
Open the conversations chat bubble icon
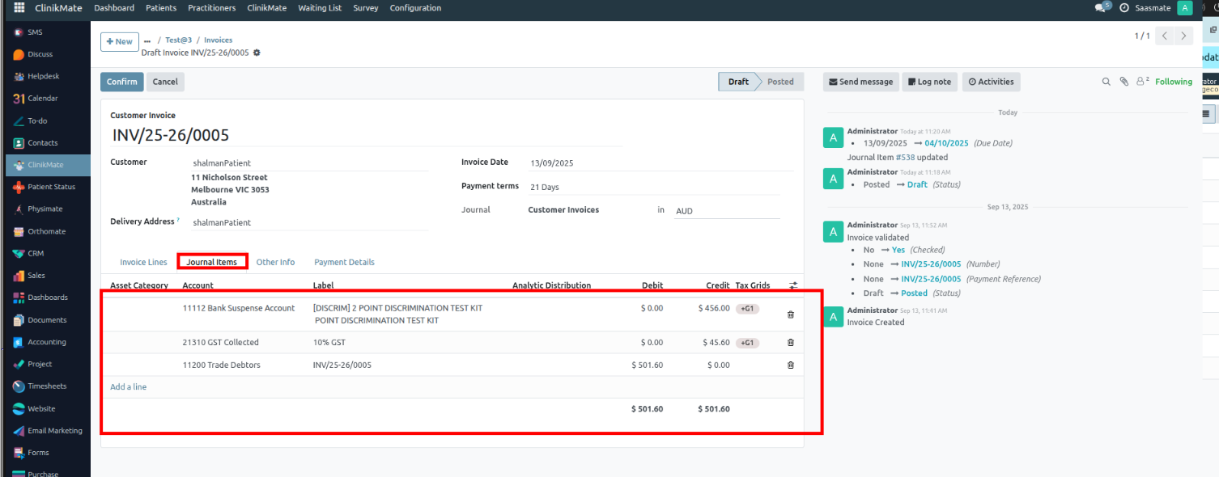1100,8
